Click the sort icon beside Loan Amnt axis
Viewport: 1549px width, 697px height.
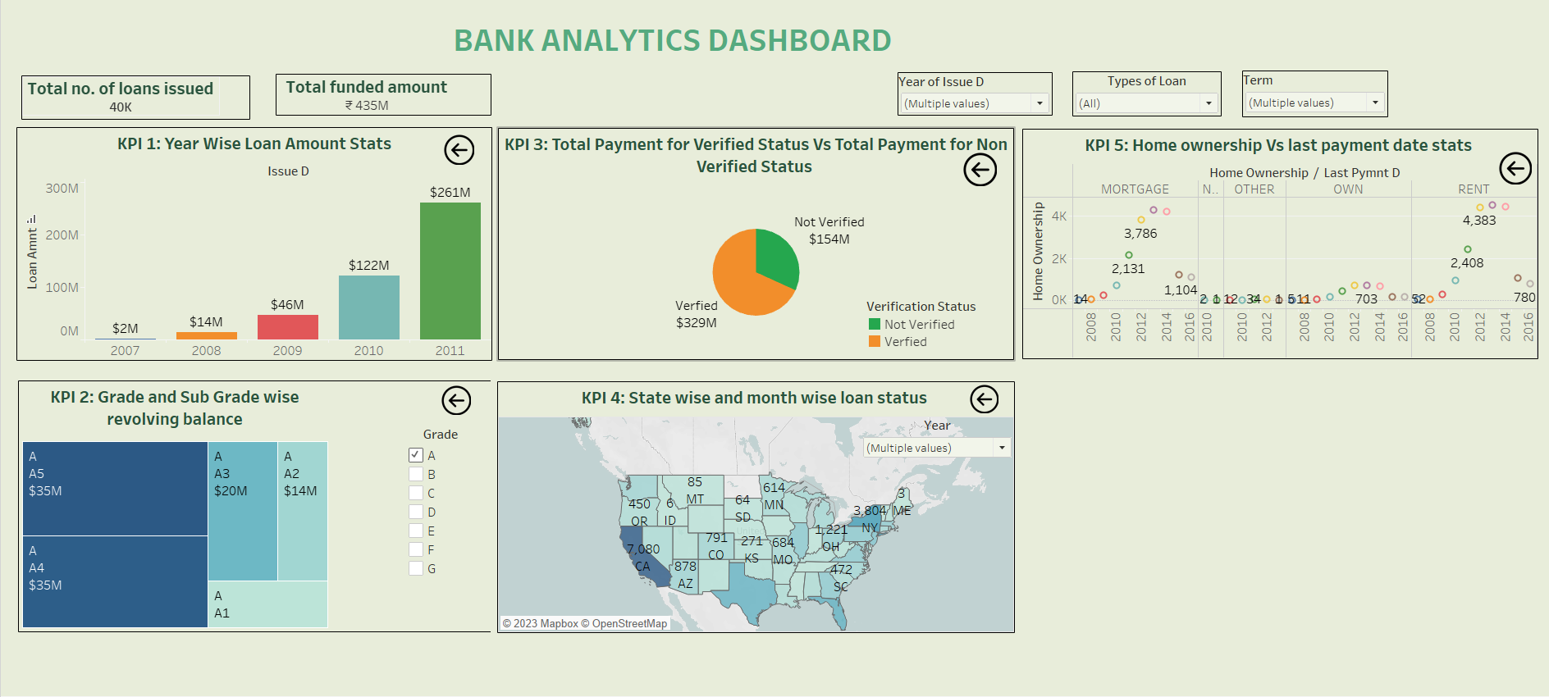point(32,220)
